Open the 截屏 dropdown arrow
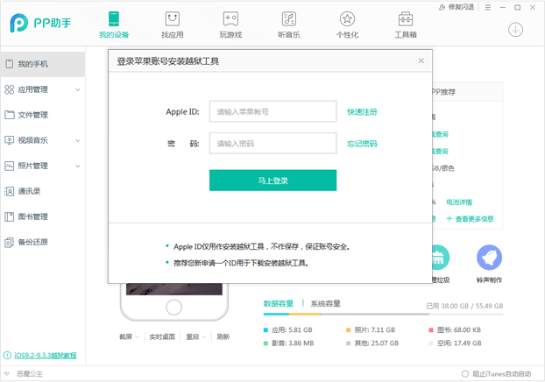This screenshot has height=382, width=545. click(137, 336)
